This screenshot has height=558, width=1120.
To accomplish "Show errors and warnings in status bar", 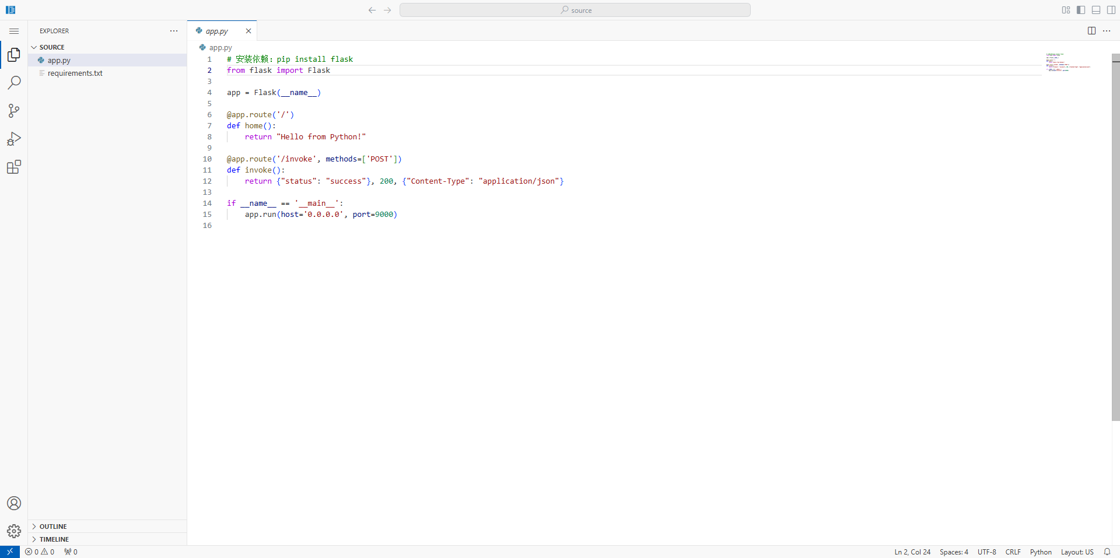I will [40, 552].
